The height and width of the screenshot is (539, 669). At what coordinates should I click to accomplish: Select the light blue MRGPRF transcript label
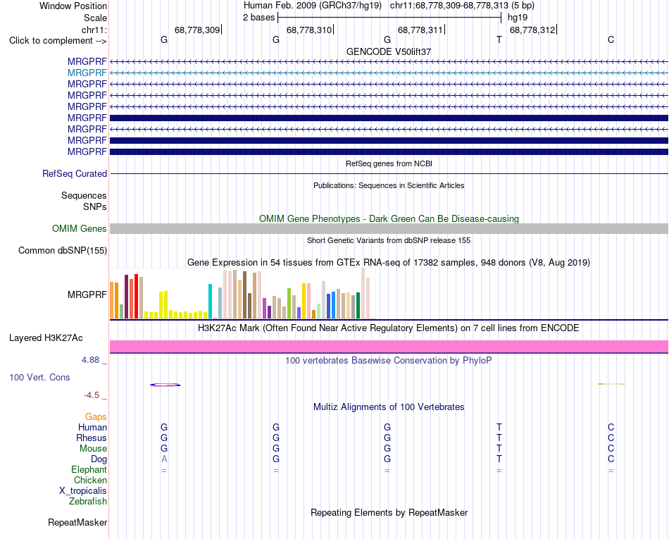pyautogui.click(x=87, y=73)
